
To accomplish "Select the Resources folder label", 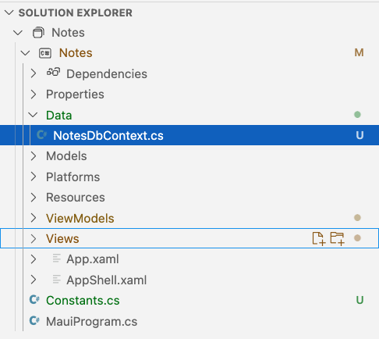I will (x=76, y=198).
